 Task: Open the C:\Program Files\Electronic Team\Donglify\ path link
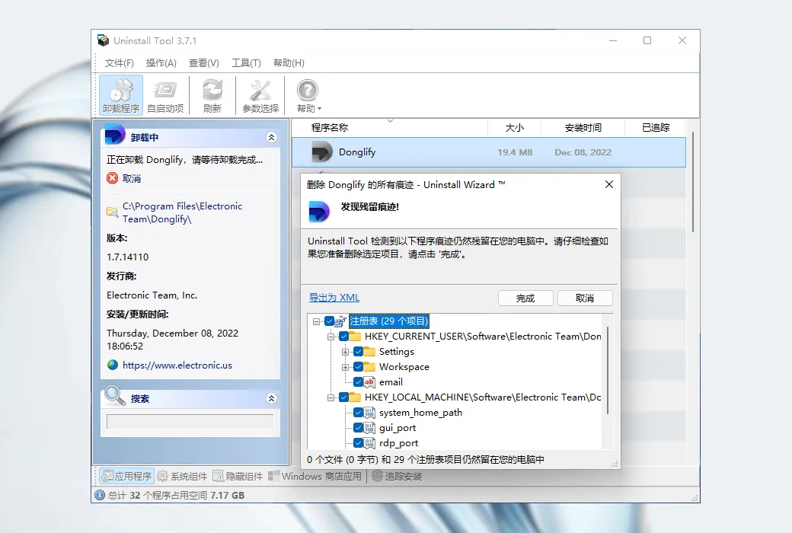pyautogui.click(x=182, y=212)
